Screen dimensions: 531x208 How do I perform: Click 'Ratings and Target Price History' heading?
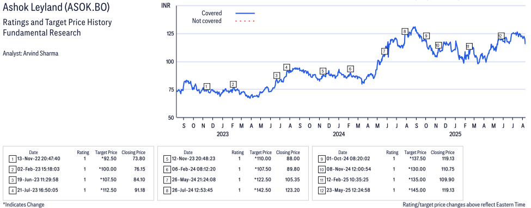click(x=57, y=23)
